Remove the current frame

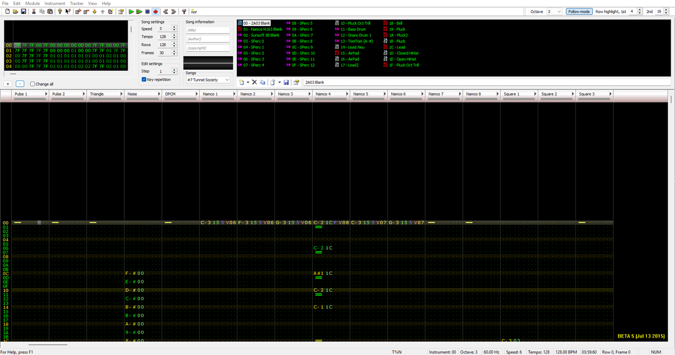click(x=86, y=11)
